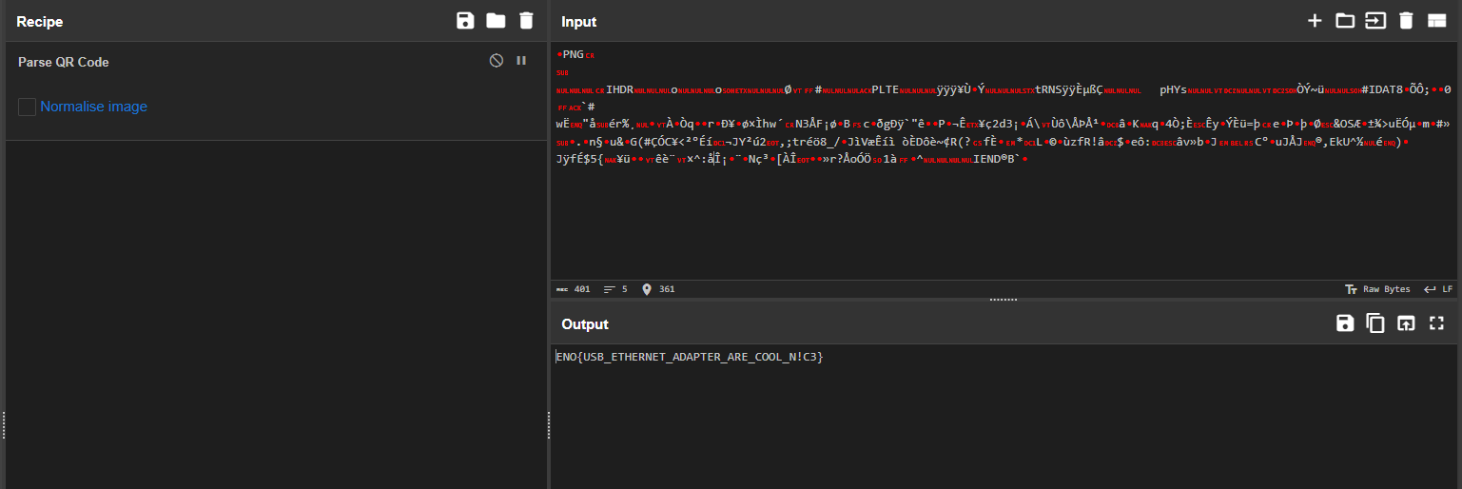The height and width of the screenshot is (489, 1462).
Task: Open the Raw Bytes encoding selector
Action: (x=1377, y=289)
